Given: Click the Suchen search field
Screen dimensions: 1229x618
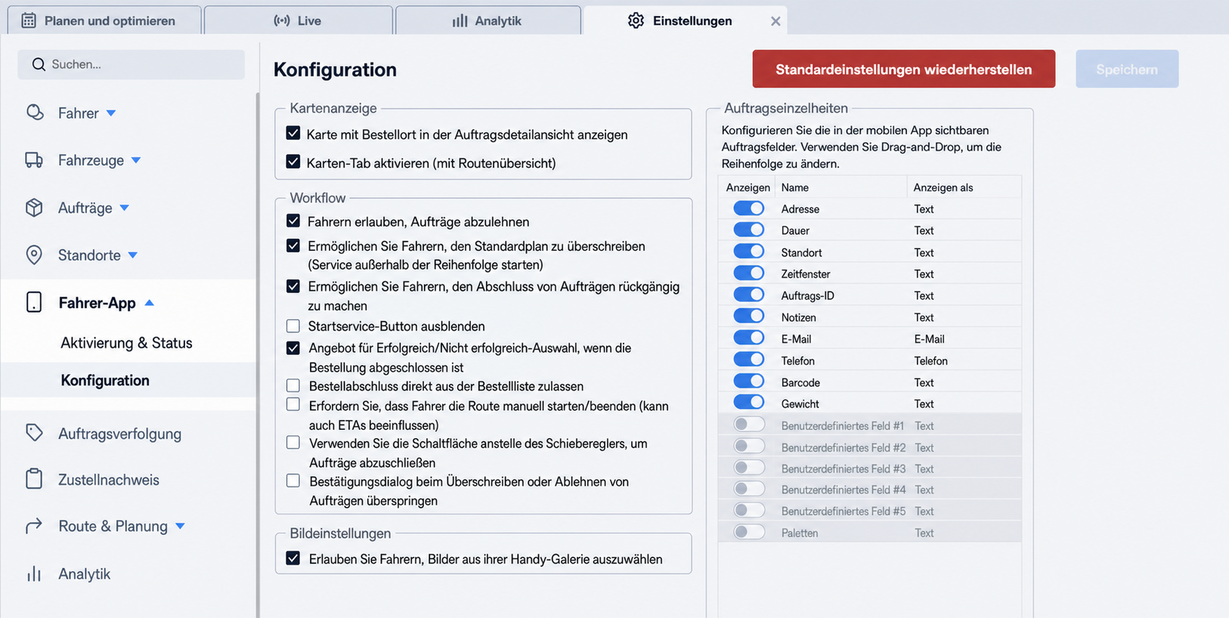Looking at the screenshot, I should click(x=131, y=64).
